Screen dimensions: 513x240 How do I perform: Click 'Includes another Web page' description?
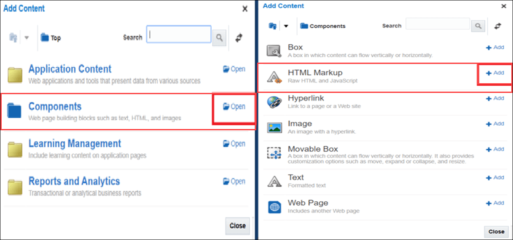point(324,211)
